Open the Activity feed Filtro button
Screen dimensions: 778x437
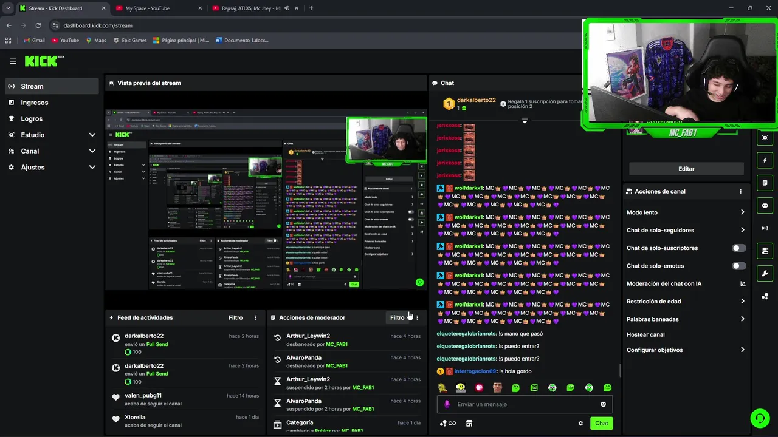click(236, 318)
